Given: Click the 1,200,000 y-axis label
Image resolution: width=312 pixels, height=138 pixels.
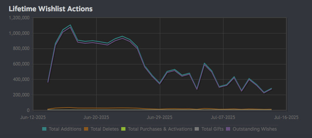Looking at the screenshot, I should [x=20, y=18].
